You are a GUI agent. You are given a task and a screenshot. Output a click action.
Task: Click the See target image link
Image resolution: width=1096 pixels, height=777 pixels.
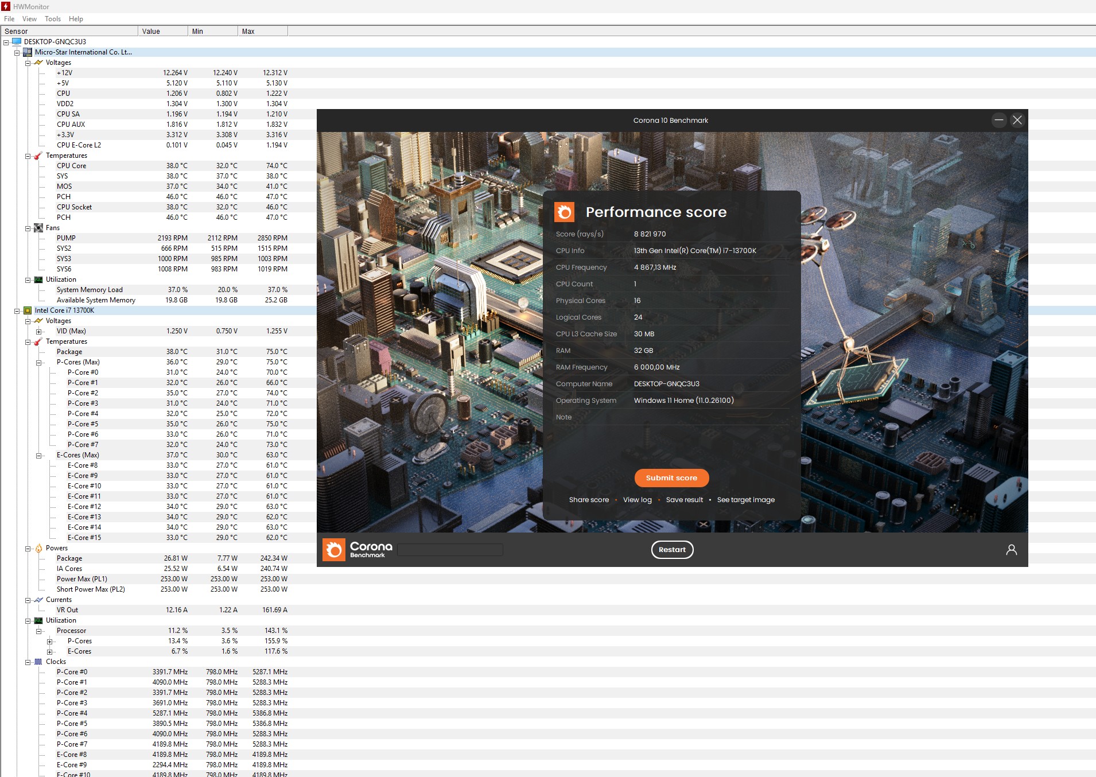coord(746,500)
